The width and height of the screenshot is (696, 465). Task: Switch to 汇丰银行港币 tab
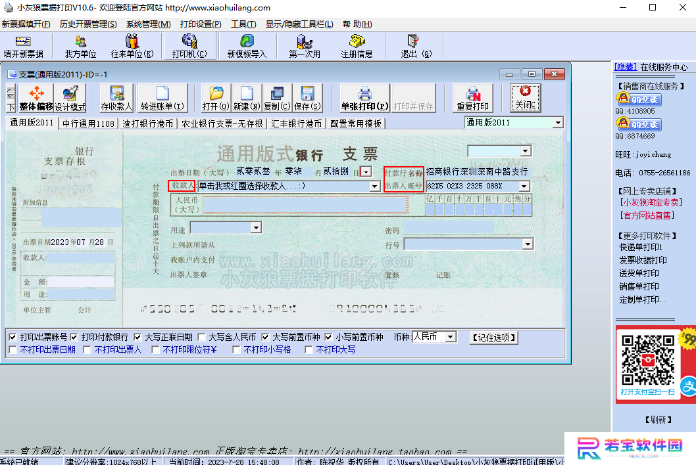[x=297, y=123]
